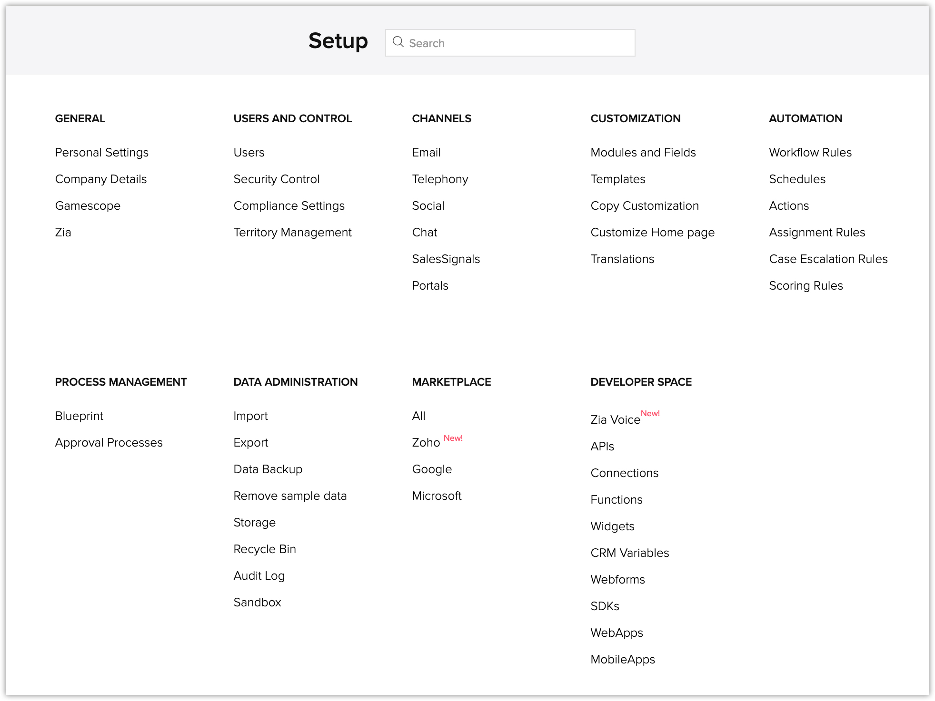The image size is (935, 701).
Task: Open SalesSignals channel settings
Action: click(x=446, y=259)
